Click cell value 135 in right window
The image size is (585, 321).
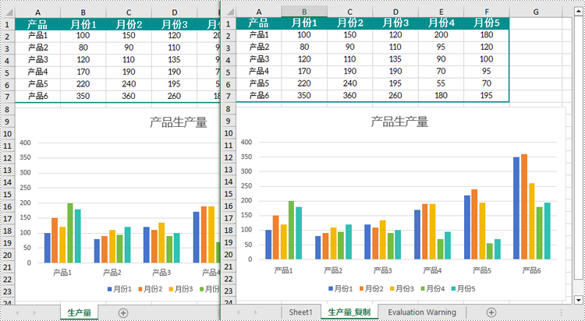point(395,59)
